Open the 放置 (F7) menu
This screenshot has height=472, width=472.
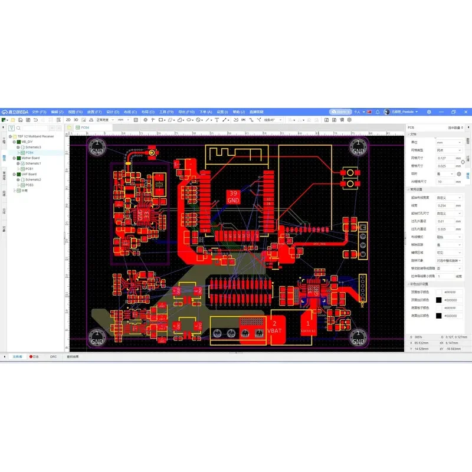[94, 112]
